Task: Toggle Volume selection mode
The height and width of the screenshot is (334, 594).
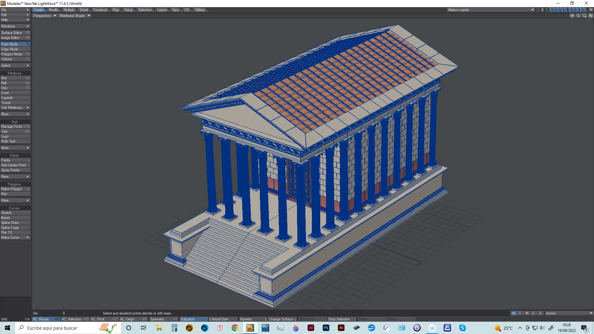Action: (x=15, y=59)
